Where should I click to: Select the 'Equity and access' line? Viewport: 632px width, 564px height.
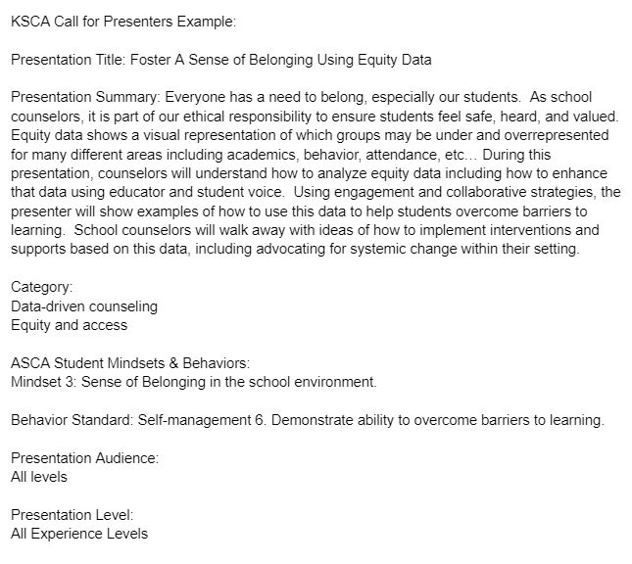click(x=69, y=325)
